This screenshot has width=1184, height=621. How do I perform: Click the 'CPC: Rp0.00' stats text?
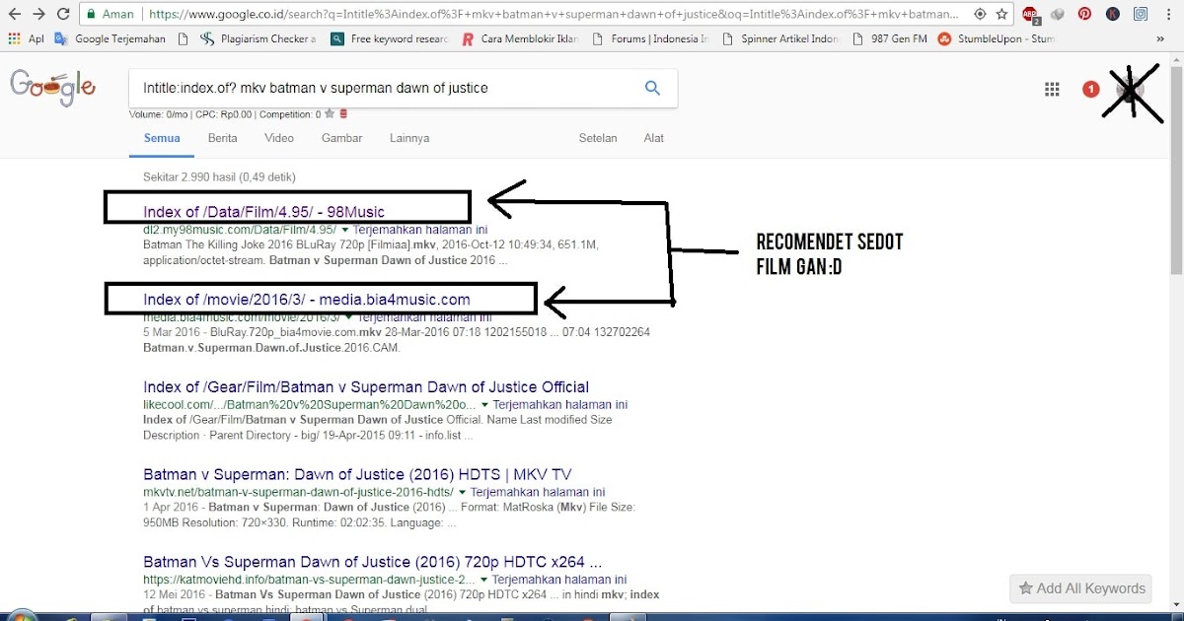tap(225, 114)
